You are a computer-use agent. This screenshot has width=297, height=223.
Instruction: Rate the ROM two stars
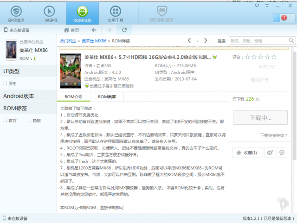tap(254, 57)
